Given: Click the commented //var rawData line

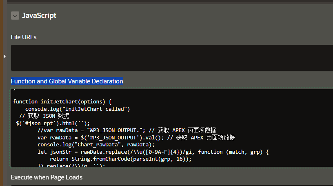Looking at the screenshot, I should click(127, 130).
